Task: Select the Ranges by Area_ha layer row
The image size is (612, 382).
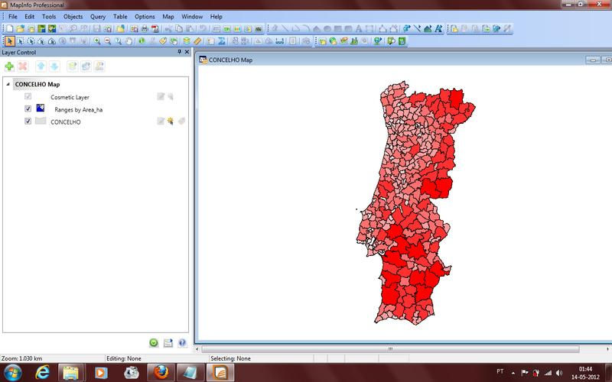Action: coord(79,109)
